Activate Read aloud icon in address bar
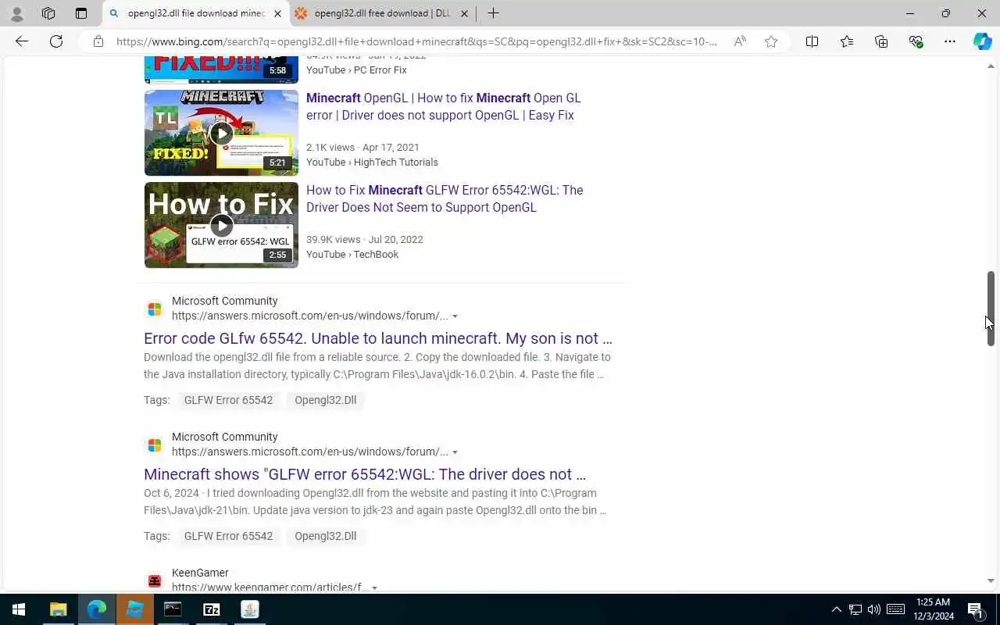The height and width of the screenshot is (625, 1000). pyautogui.click(x=739, y=41)
